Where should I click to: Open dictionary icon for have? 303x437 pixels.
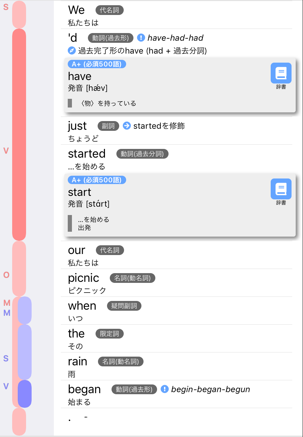(281, 73)
